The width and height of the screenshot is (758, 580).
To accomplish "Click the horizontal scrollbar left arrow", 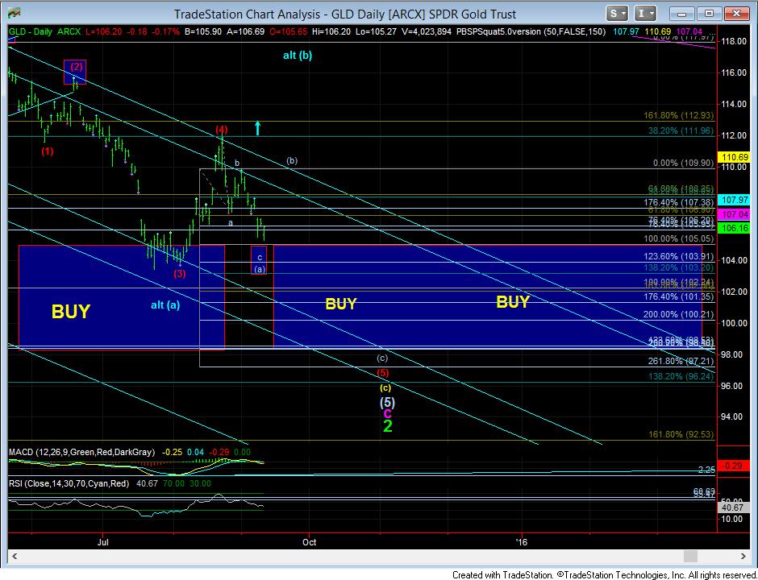I will point(14,557).
